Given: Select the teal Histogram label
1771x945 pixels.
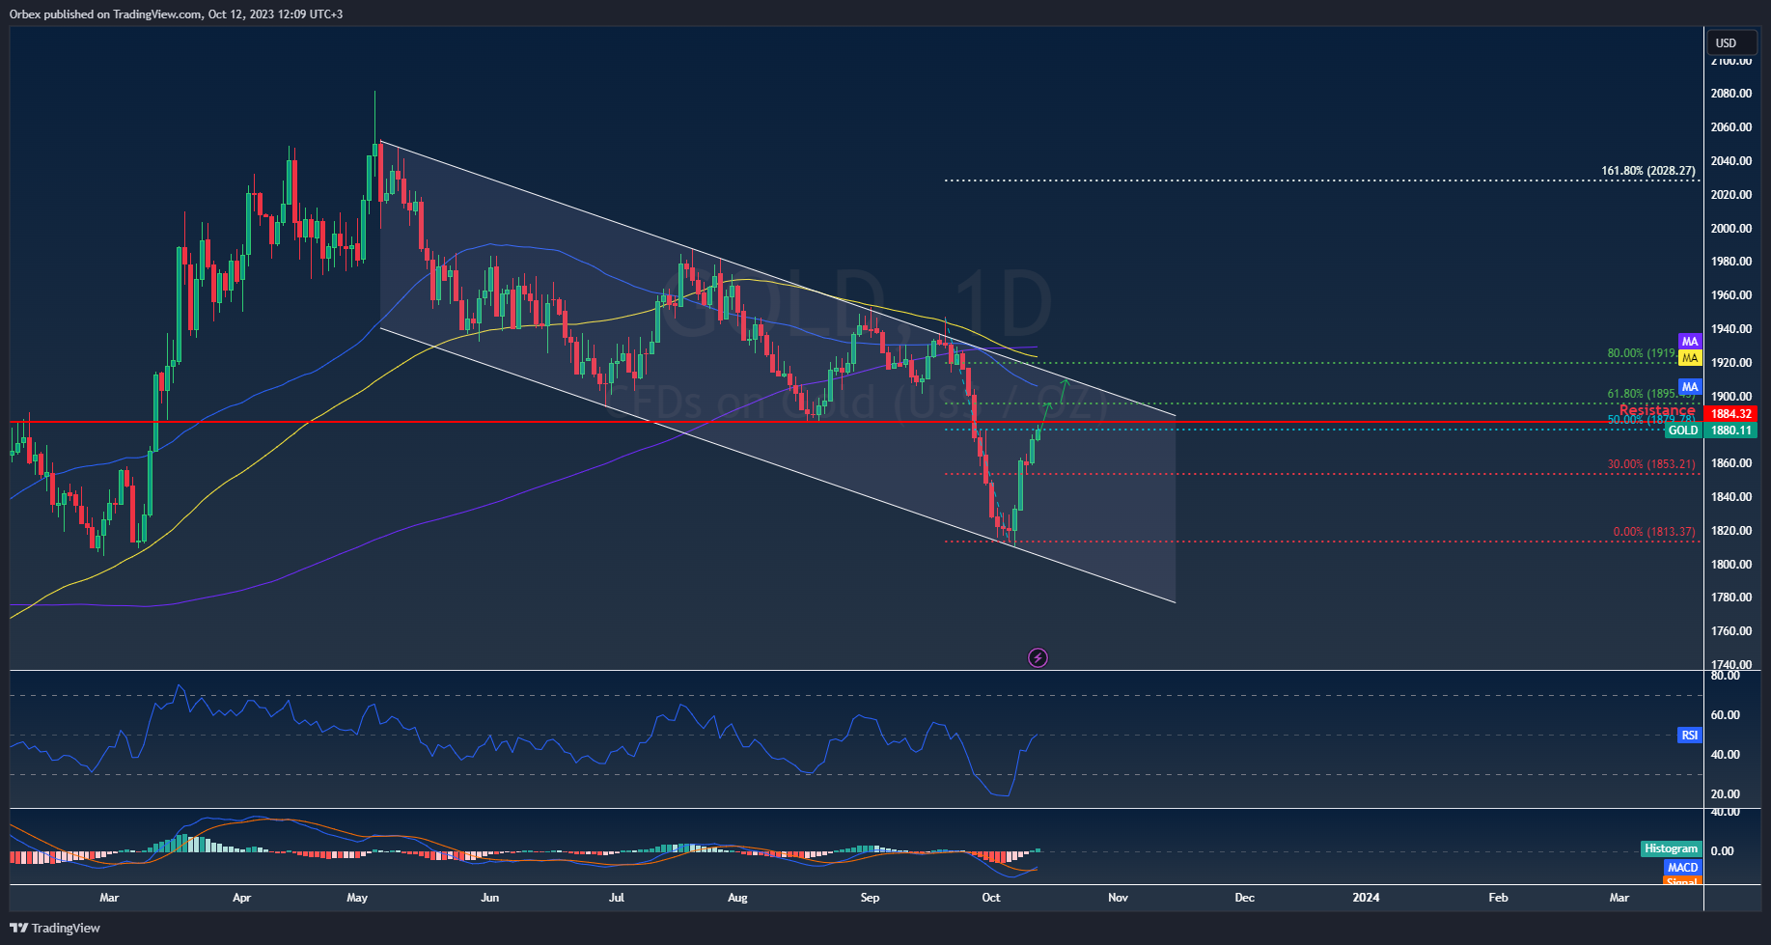Looking at the screenshot, I should [x=1671, y=848].
